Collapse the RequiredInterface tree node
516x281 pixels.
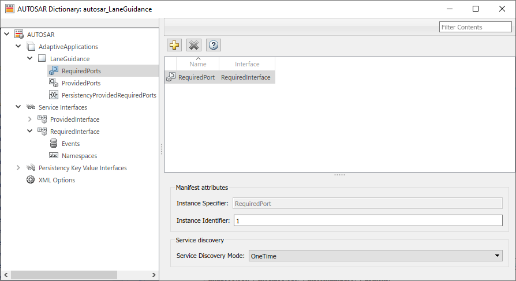pyautogui.click(x=30, y=131)
